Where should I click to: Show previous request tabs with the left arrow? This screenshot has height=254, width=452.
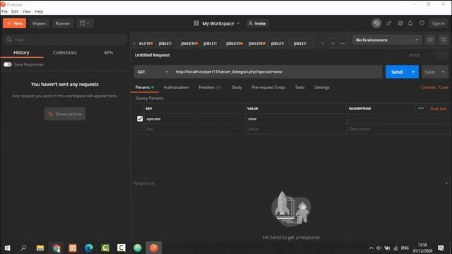pyautogui.click(x=135, y=44)
